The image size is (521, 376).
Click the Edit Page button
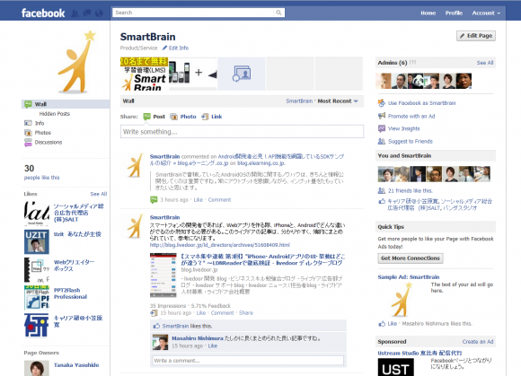[476, 36]
